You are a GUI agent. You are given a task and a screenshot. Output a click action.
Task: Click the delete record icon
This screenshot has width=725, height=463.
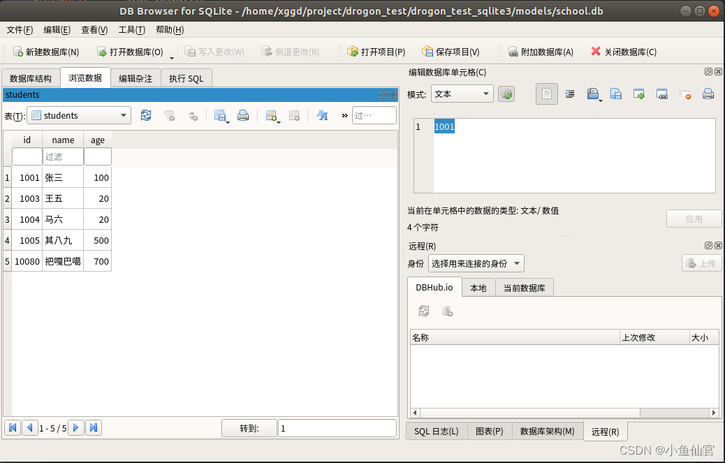click(x=294, y=115)
